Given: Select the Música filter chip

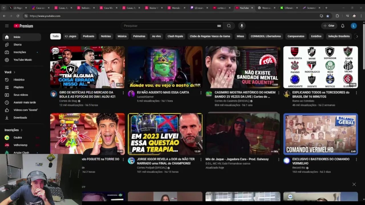Looking at the screenshot, I should (122, 36).
